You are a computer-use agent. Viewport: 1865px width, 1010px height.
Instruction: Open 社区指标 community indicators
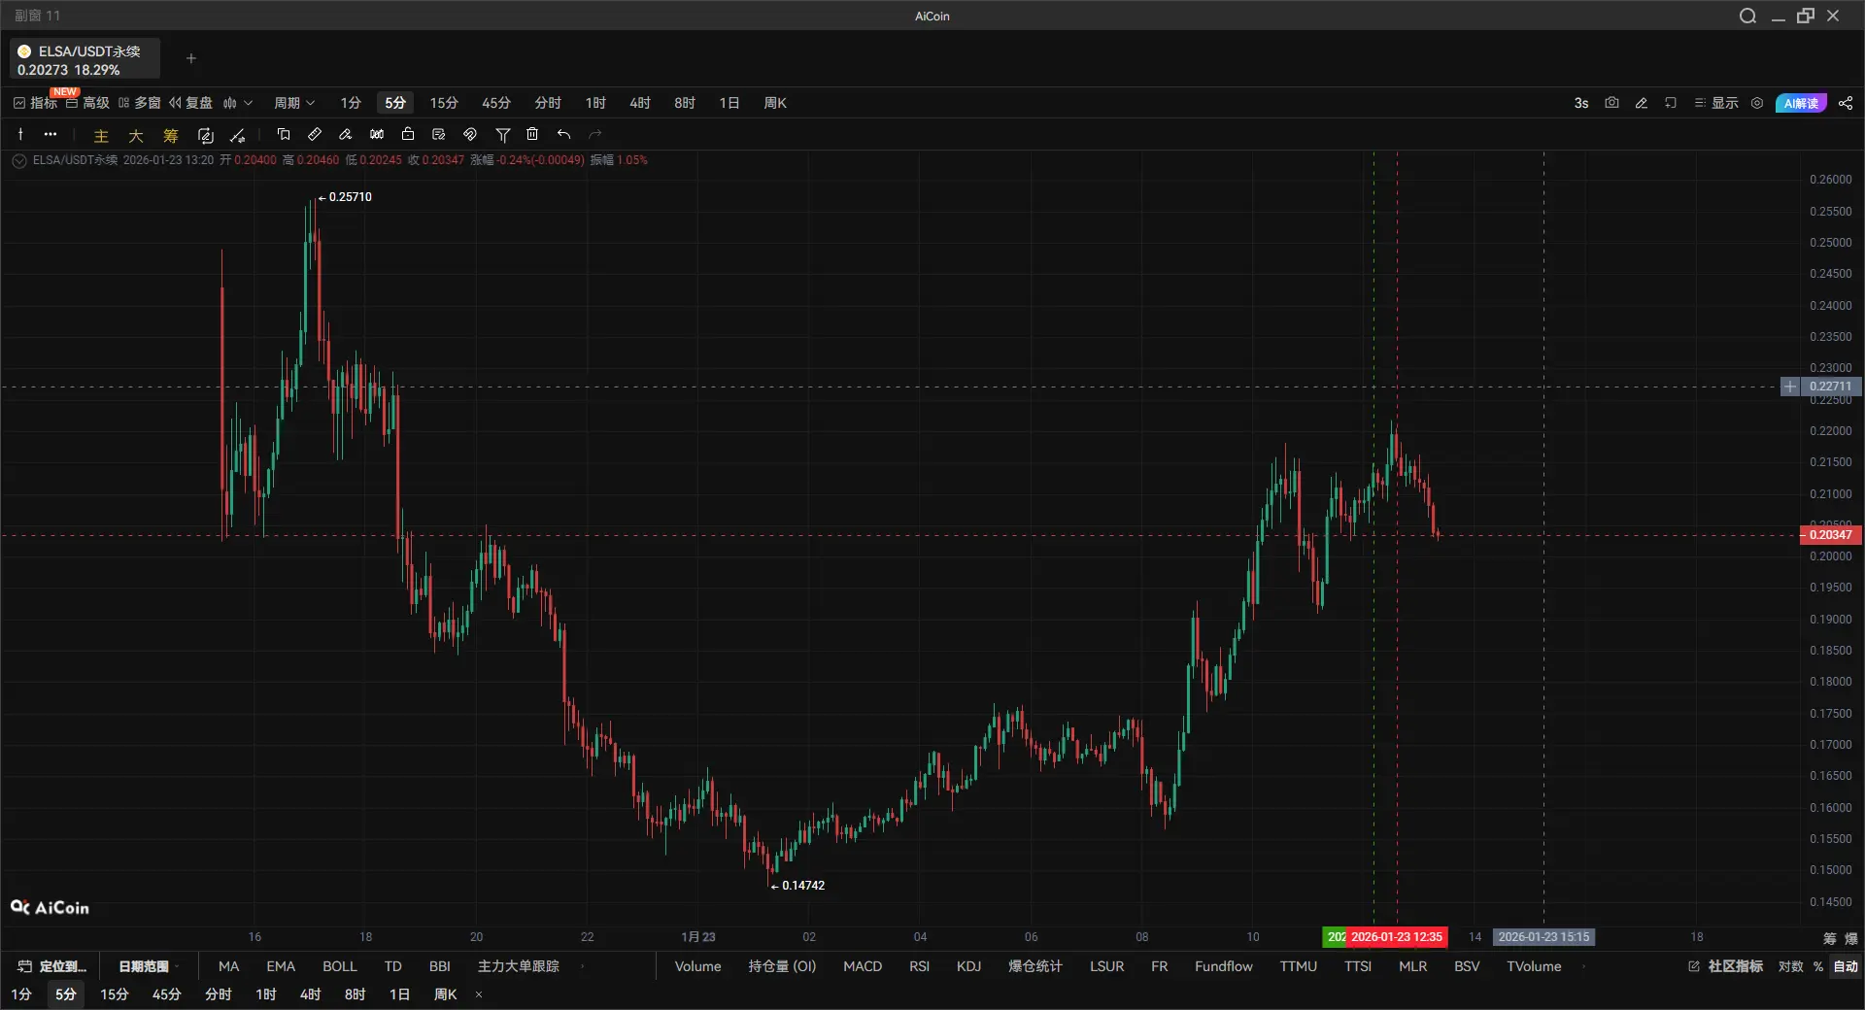coord(1726,966)
